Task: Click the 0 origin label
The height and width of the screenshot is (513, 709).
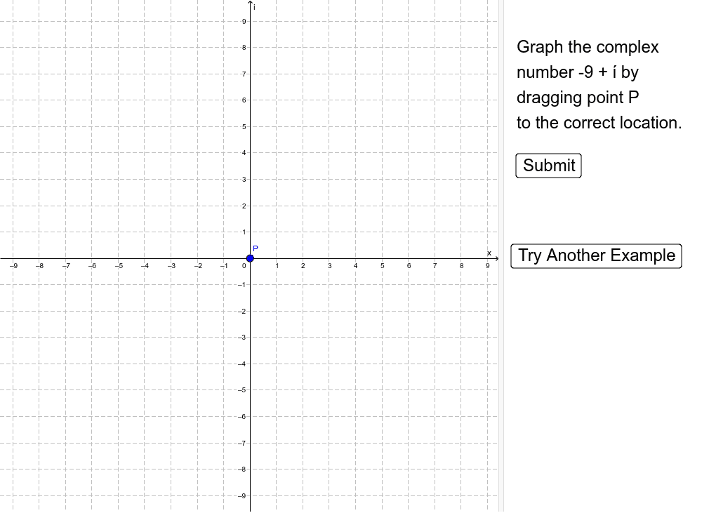Action: pos(244,266)
